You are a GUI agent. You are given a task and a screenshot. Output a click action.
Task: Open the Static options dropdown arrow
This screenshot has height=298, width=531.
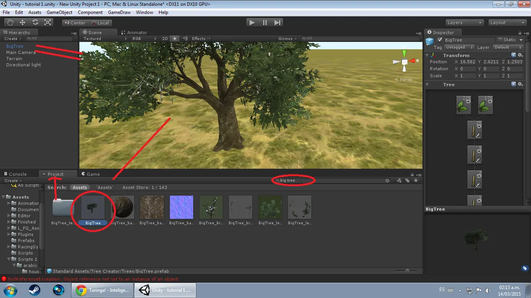(x=521, y=40)
